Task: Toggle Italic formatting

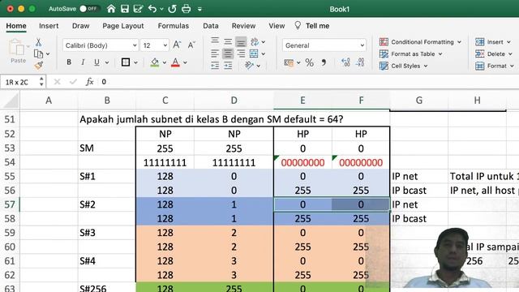Action: 83,62
